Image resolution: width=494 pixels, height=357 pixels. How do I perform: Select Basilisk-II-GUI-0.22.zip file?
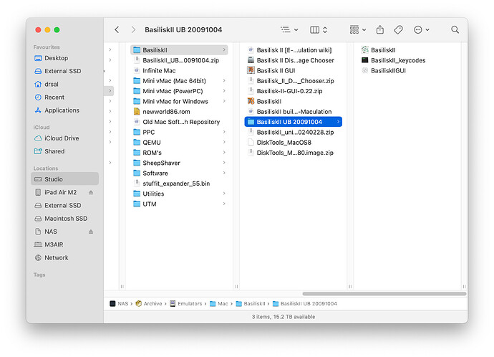point(294,91)
